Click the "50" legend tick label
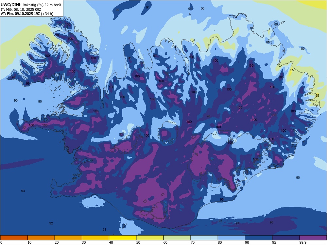327x245 pixels. [x=138, y=242]
